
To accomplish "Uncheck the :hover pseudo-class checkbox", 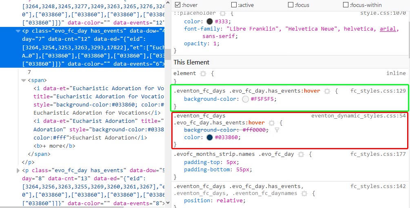I will 177,5.
